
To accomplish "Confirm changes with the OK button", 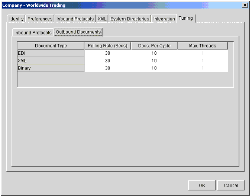I will (202, 185).
